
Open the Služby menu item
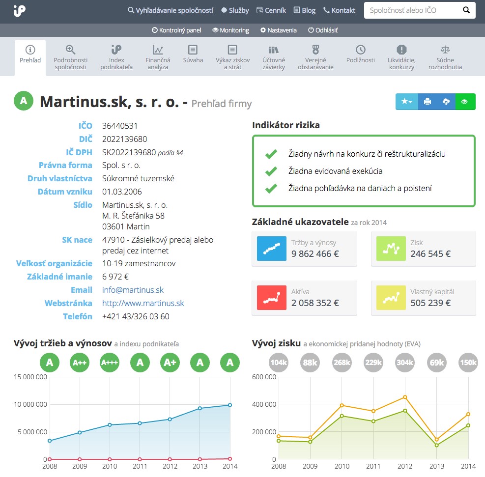[235, 10]
